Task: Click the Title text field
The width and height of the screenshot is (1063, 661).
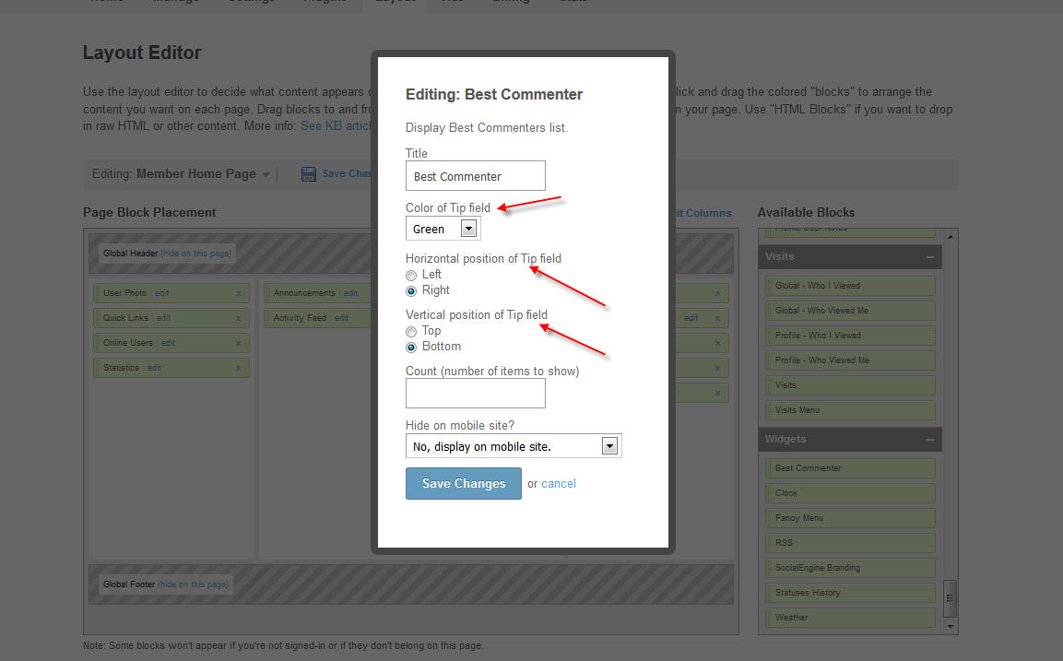Action: [475, 176]
